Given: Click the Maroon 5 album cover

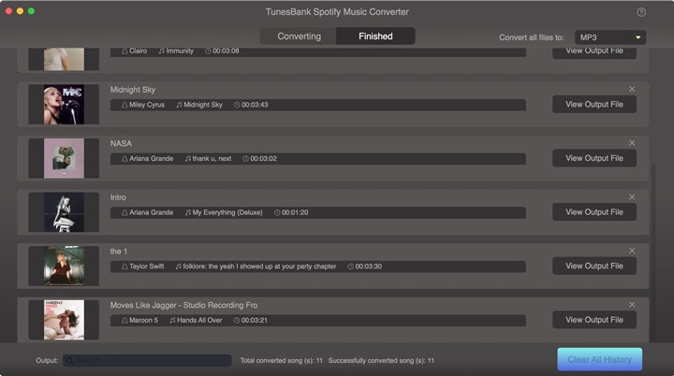Looking at the screenshot, I should 64,320.
